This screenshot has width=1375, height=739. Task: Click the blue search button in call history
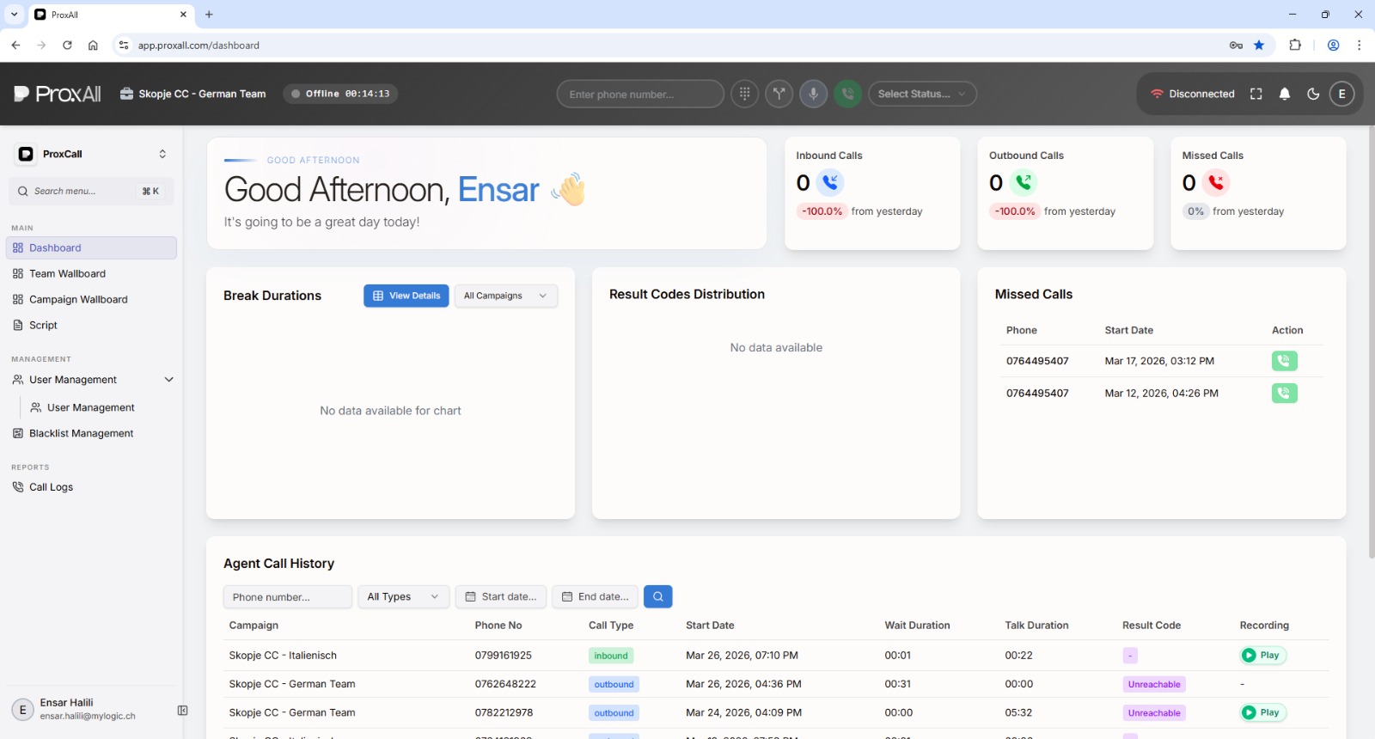pos(657,596)
